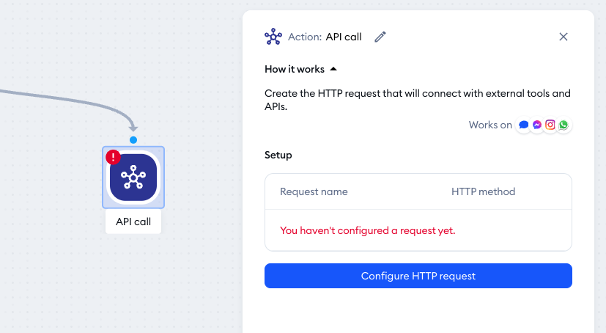
Task: Click the API call label under node
Action: (133, 222)
